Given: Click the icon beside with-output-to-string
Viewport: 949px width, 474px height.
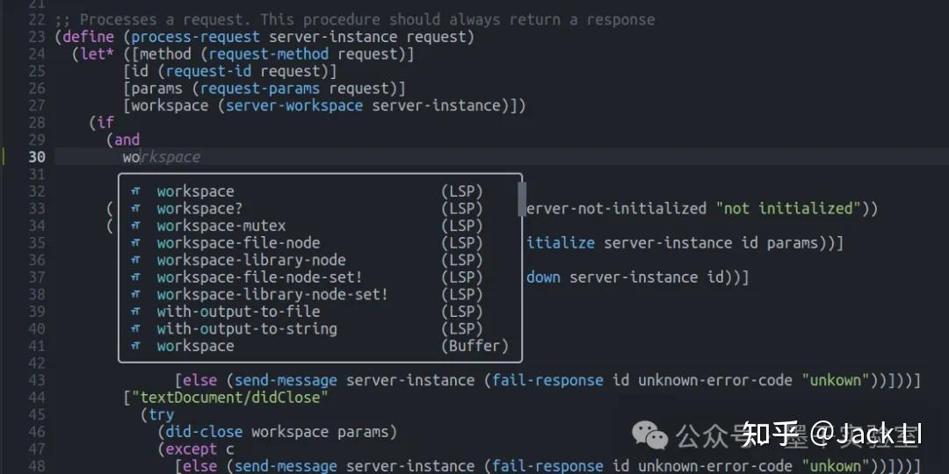Looking at the screenshot, I should coord(136,329).
